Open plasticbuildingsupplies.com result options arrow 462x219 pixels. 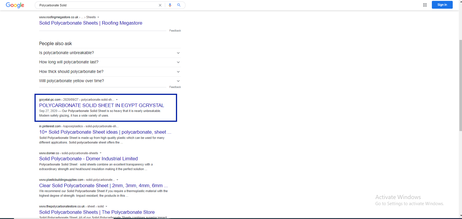[117, 180]
